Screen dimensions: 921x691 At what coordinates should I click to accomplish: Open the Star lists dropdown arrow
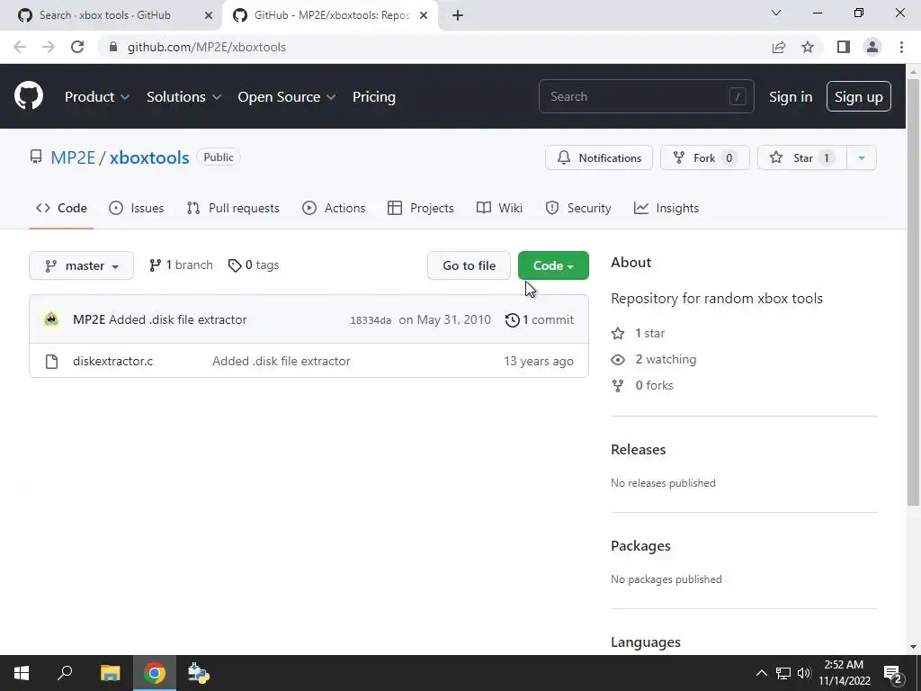coord(861,158)
